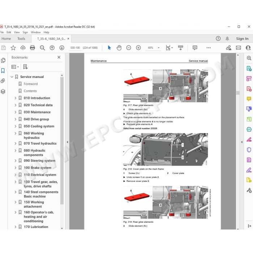Zoom out with the minus circle
Screen dimensions: 253x253
pyautogui.click(x=129, y=48)
